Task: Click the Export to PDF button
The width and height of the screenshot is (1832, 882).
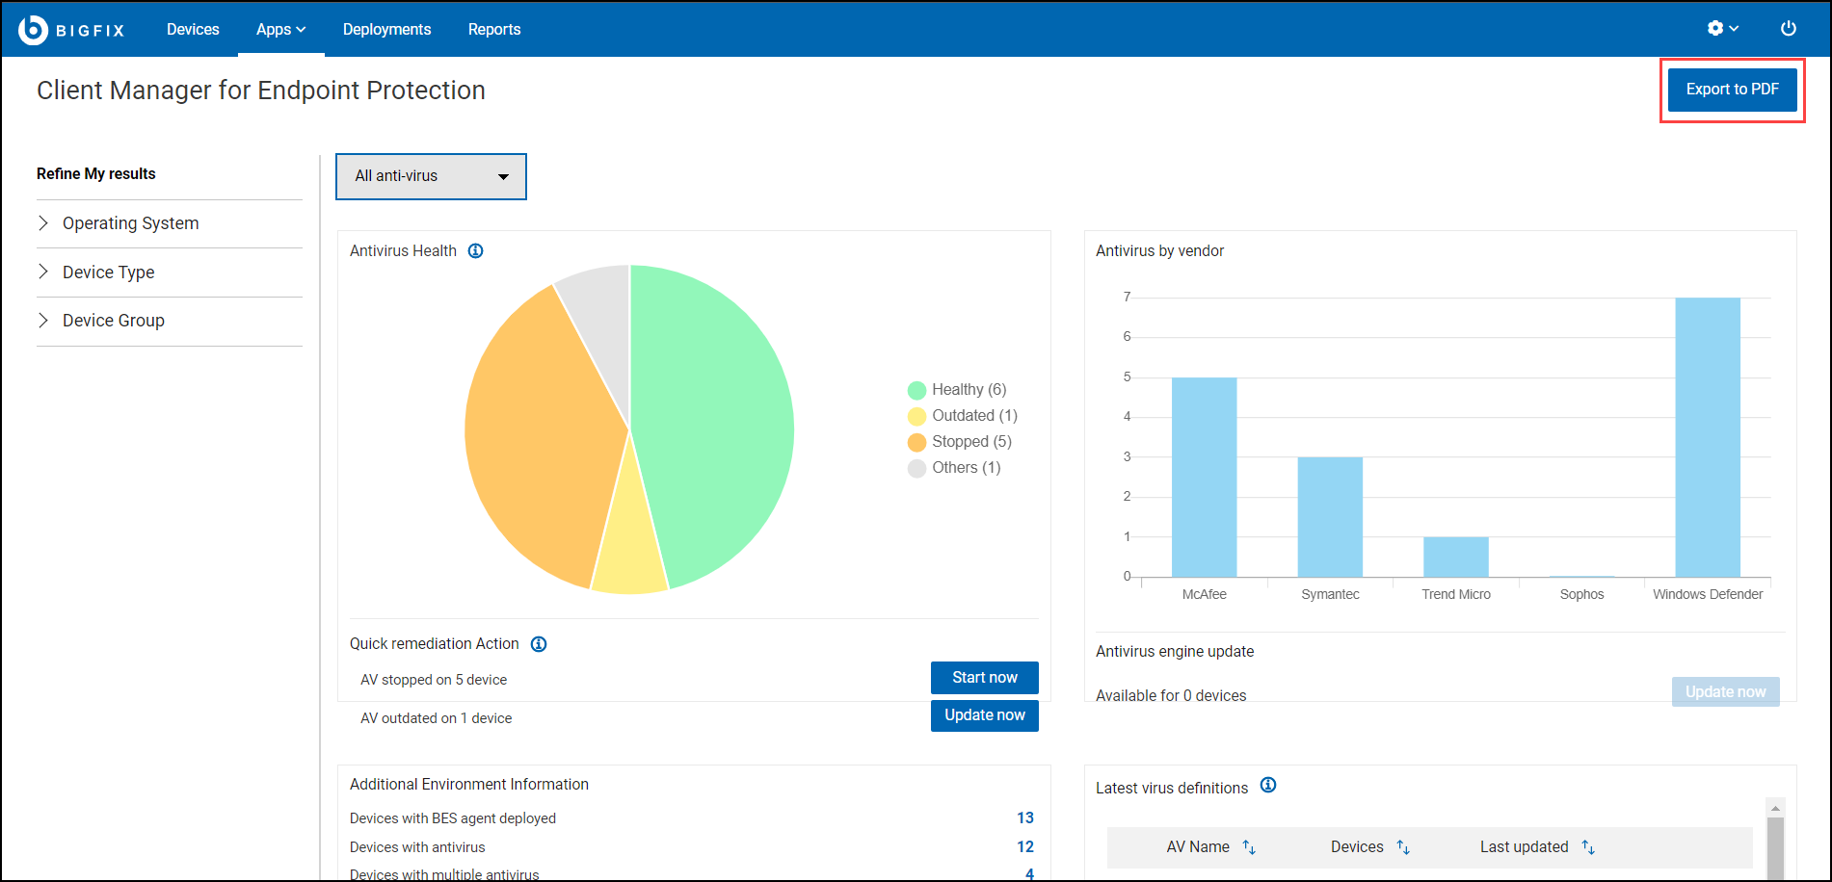Action: 1732,90
